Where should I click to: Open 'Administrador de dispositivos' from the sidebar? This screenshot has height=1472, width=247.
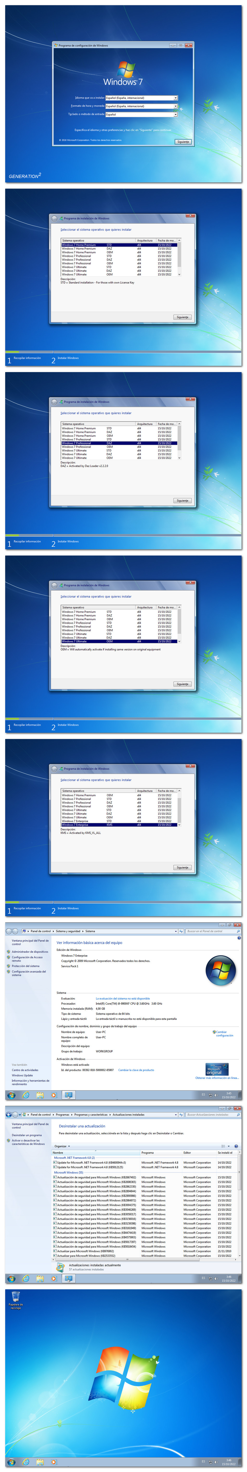coord(30,952)
